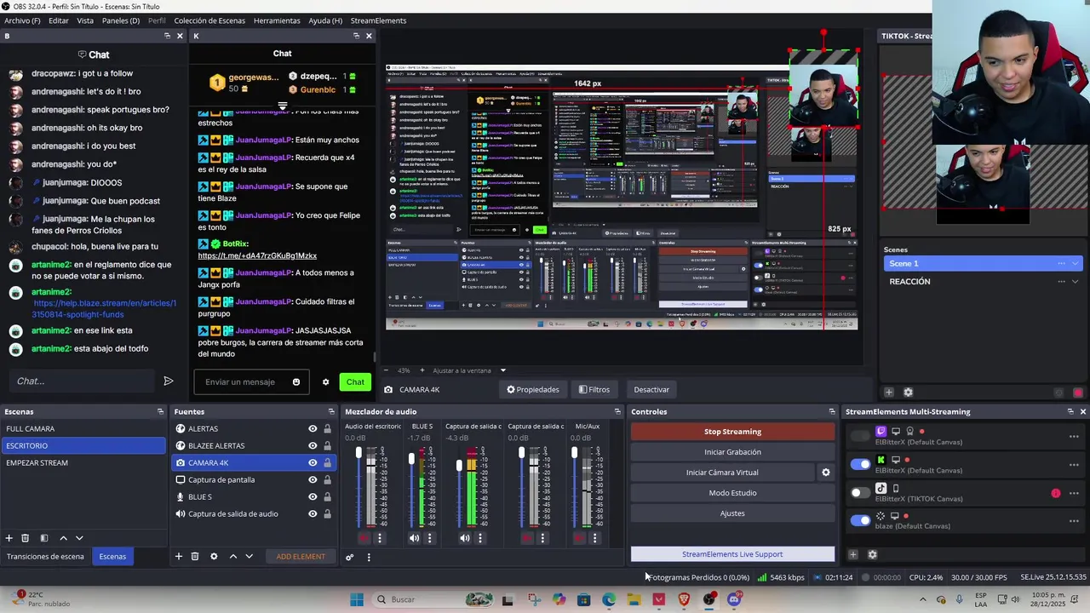Image resolution: width=1090 pixels, height=613 pixels.
Task: Open virtual camera settings gear next to Iniciar Cámara Virtual
Action: (x=825, y=473)
